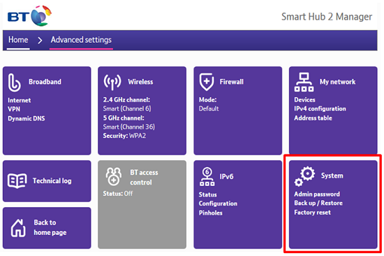Open the Broadband tile title
This screenshot has width=384, height=256.
(x=45, y=82)
